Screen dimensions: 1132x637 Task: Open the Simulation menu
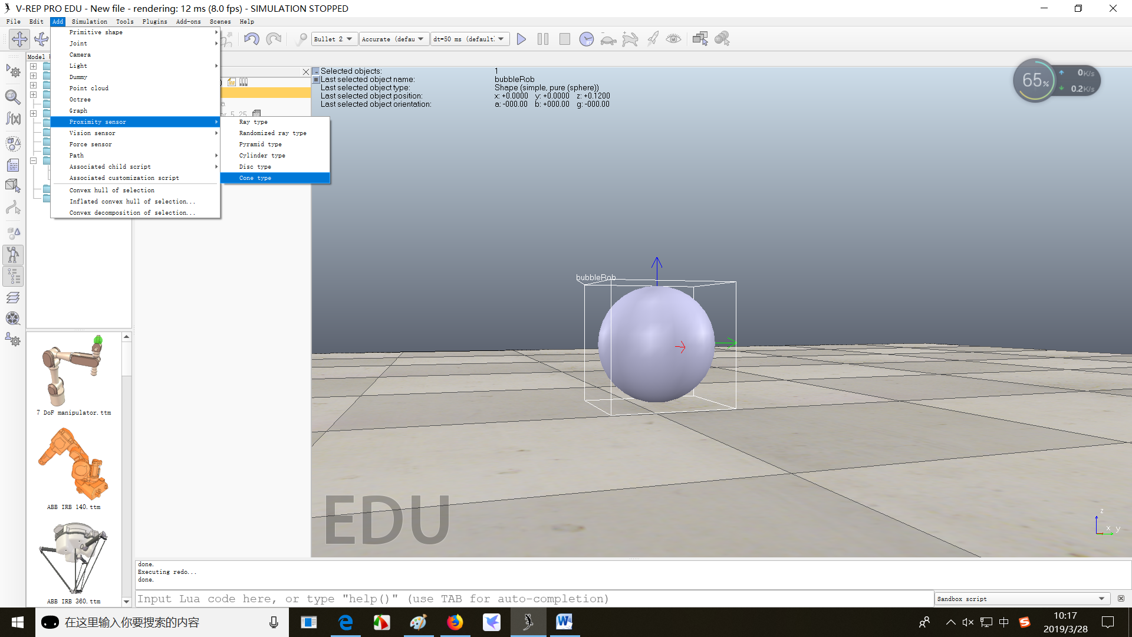[x=89, y=21]
